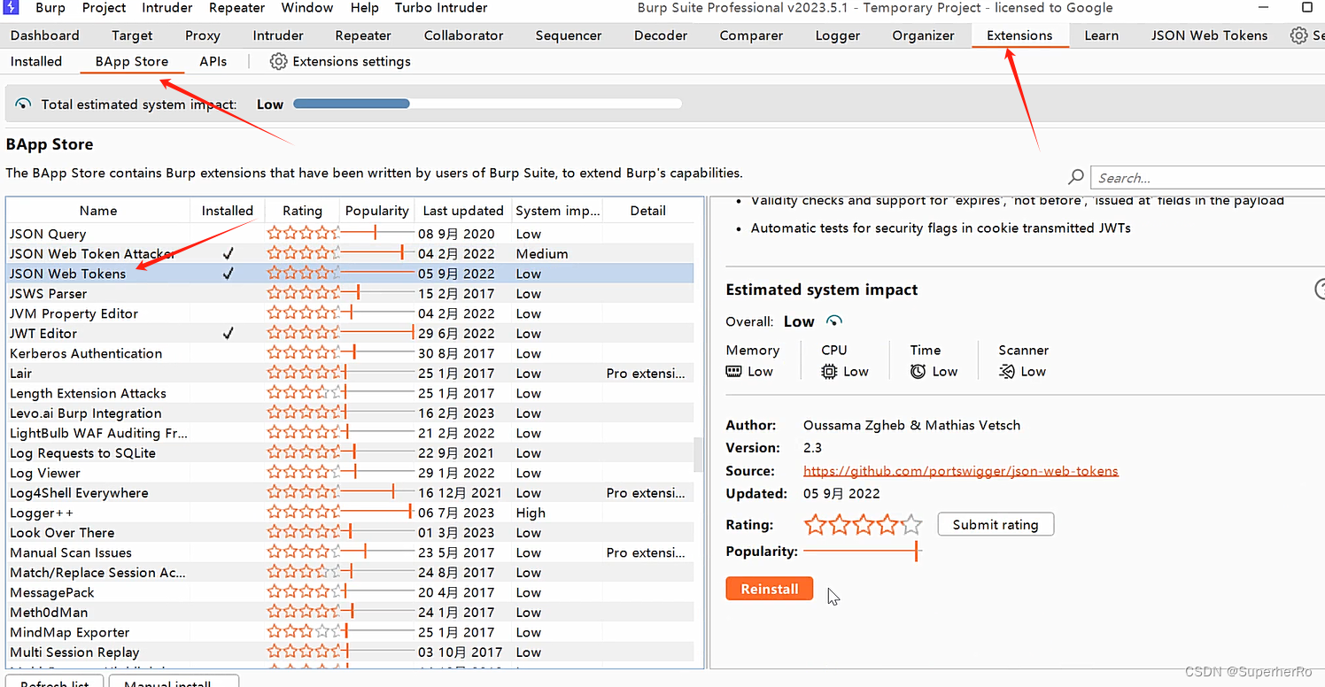The width and height of the screenshot is (1325, 687).
Task: Open the settings gear icon in top bar
Action: [1298, 35]
